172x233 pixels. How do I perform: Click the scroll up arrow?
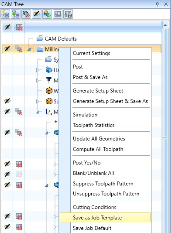click(165, 25)
